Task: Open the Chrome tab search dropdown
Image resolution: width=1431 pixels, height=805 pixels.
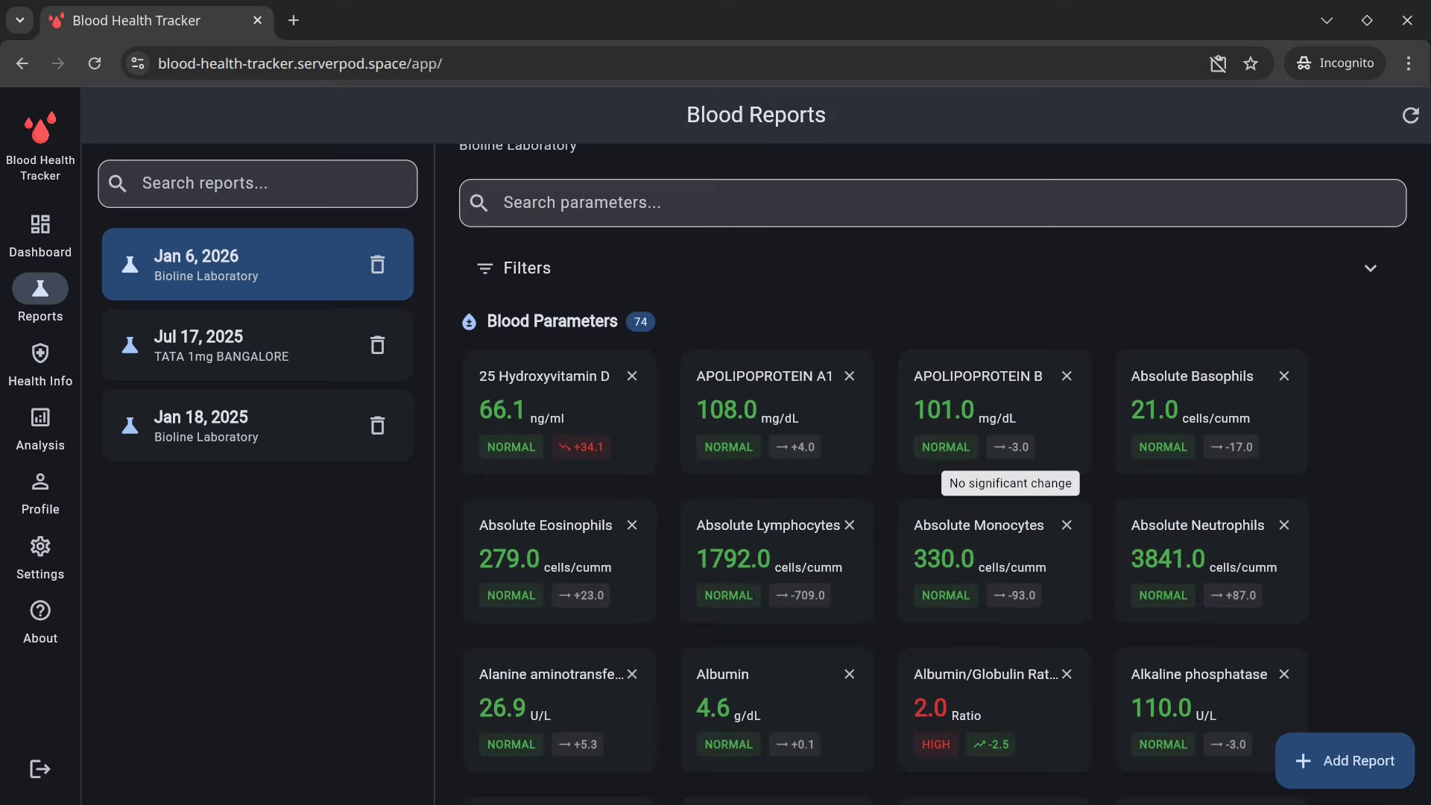Action: (x=20, y=20)
